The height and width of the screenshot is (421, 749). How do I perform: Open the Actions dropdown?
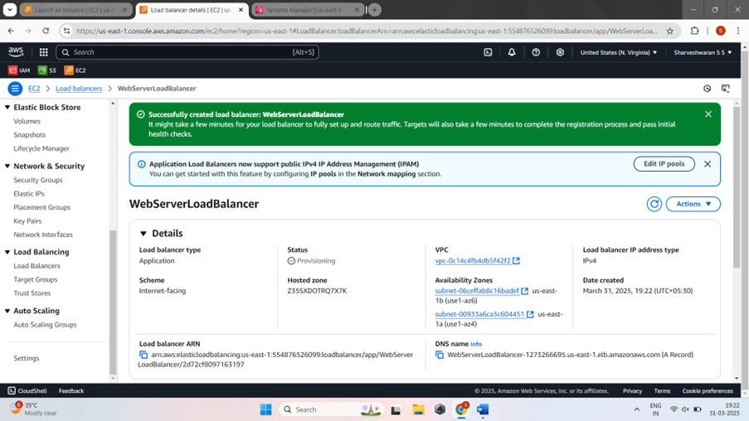click(693, 204)
